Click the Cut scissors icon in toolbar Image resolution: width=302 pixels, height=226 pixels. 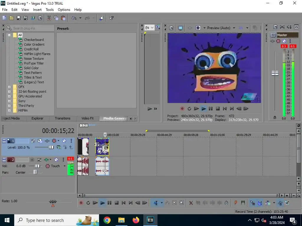pos(49,18)
